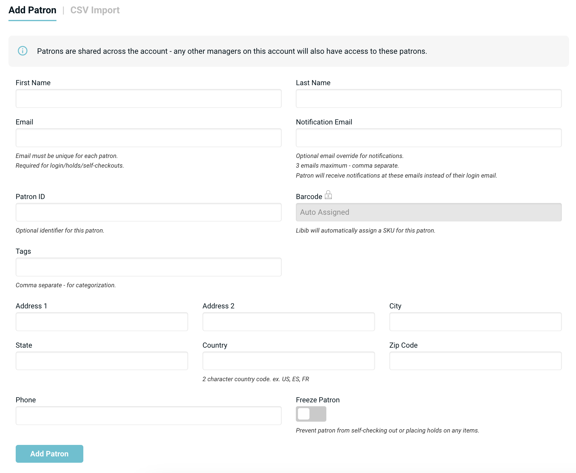Focus the First Name field

tap(149, 98)
